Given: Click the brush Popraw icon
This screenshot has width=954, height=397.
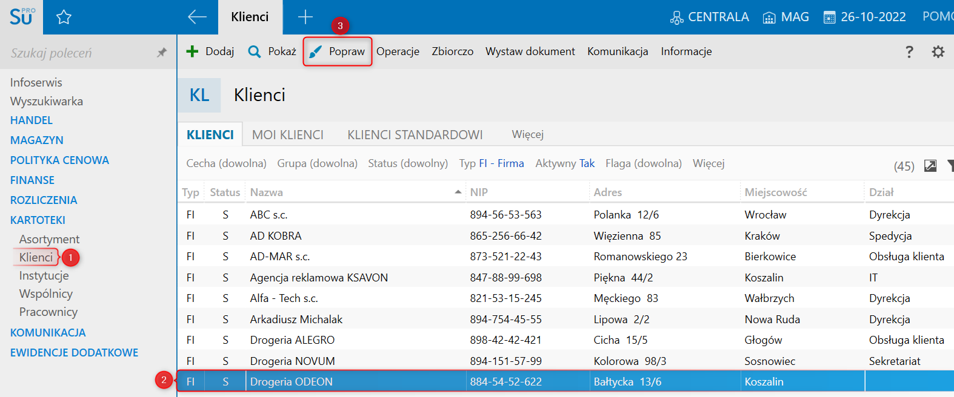Looking at the screenshot, I should tap(315, 52).
